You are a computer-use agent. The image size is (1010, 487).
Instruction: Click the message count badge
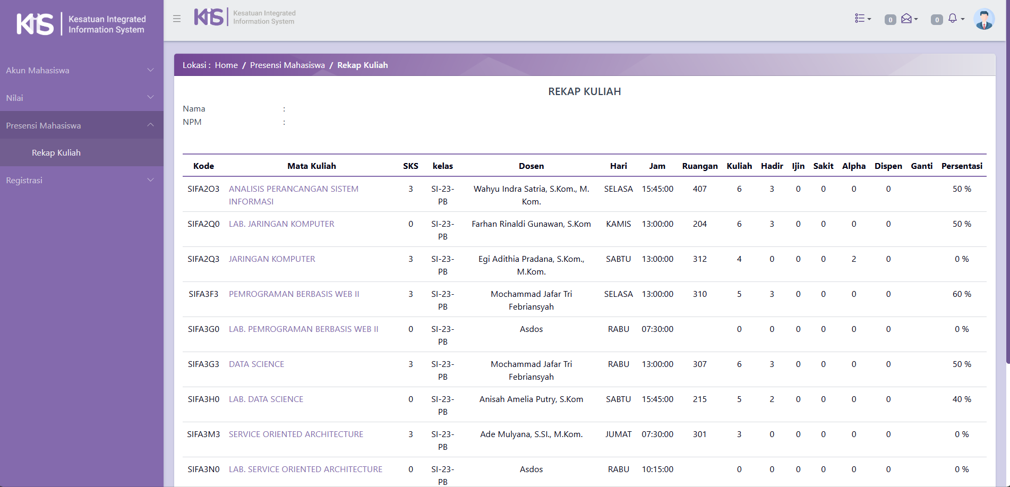pos(890,20)
